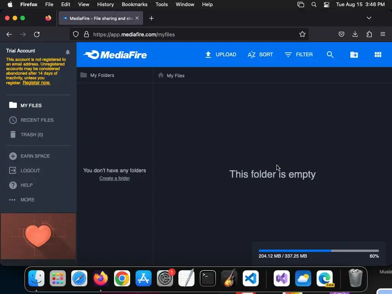
Task: Click Logout in sidebar
Action: click(x=25, y=170)
